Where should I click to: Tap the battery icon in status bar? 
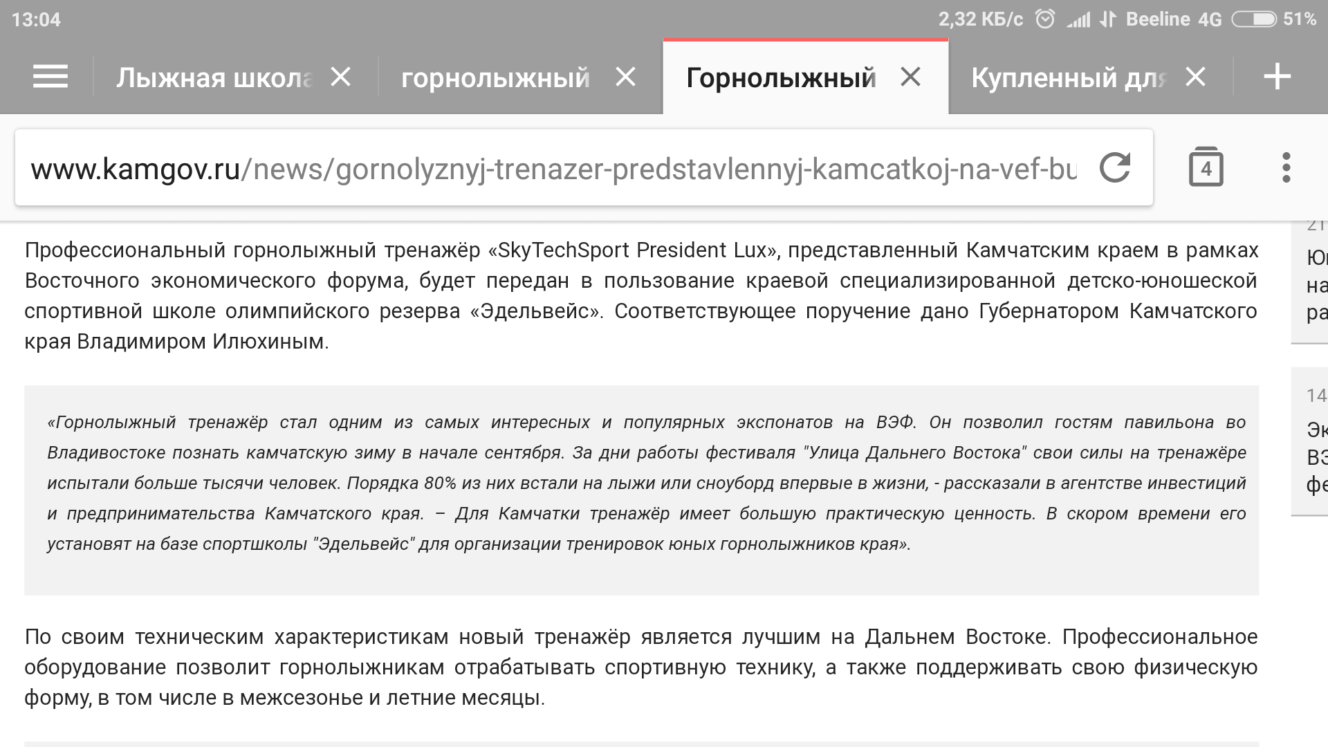pos(1254,19)
